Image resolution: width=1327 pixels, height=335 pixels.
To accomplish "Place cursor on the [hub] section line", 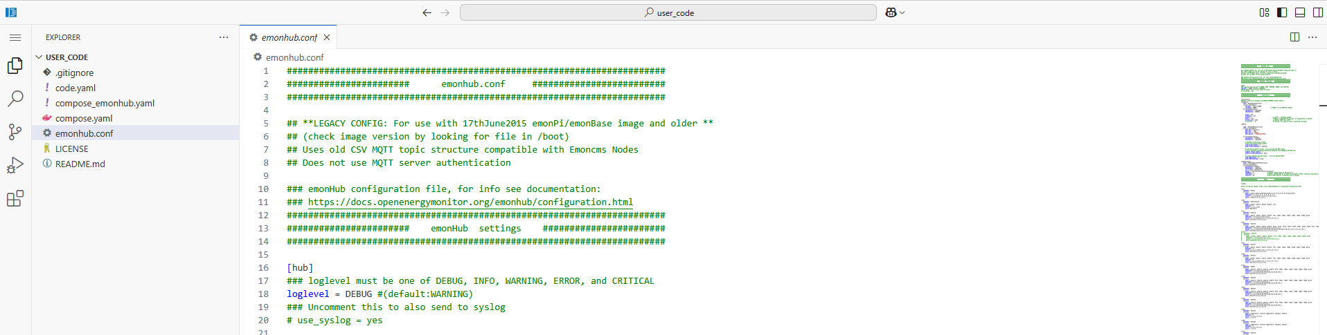I will click(x=300, y=268).
